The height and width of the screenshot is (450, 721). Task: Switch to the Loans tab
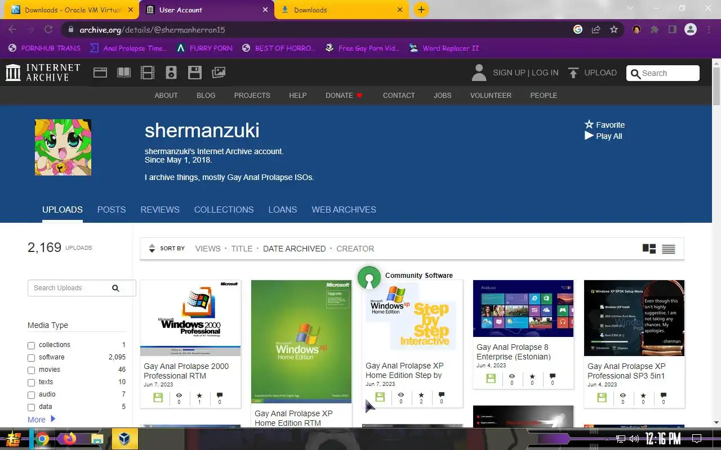point(283,209)
